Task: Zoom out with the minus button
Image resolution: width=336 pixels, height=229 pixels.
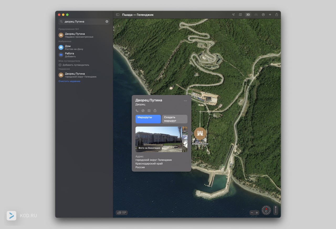Action: (252, 213)
